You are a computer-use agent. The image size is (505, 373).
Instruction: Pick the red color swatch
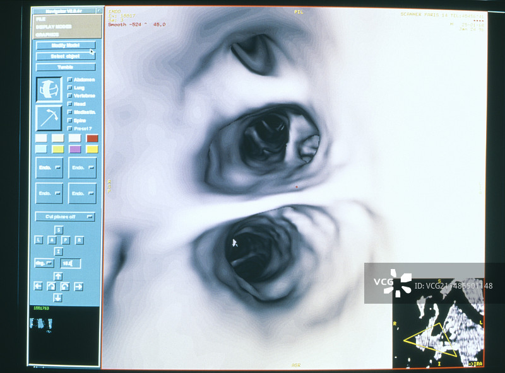coord(92,138)
